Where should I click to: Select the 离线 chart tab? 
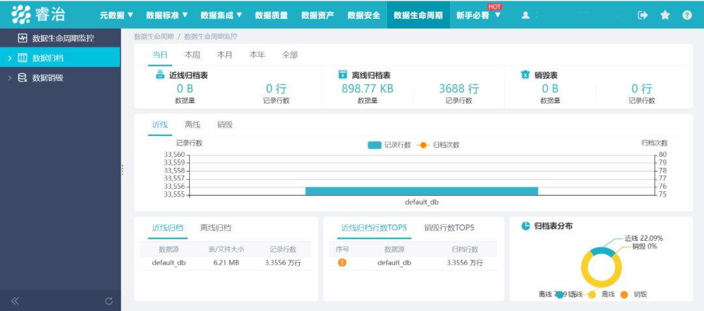tap(192, 124)
